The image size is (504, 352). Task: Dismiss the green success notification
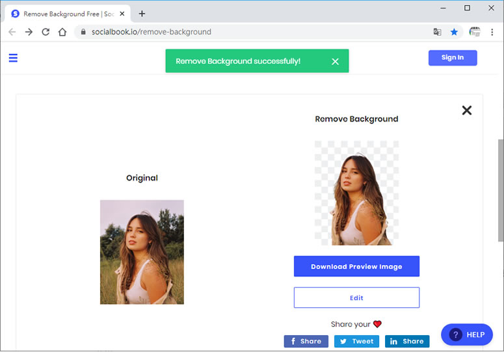335,62
